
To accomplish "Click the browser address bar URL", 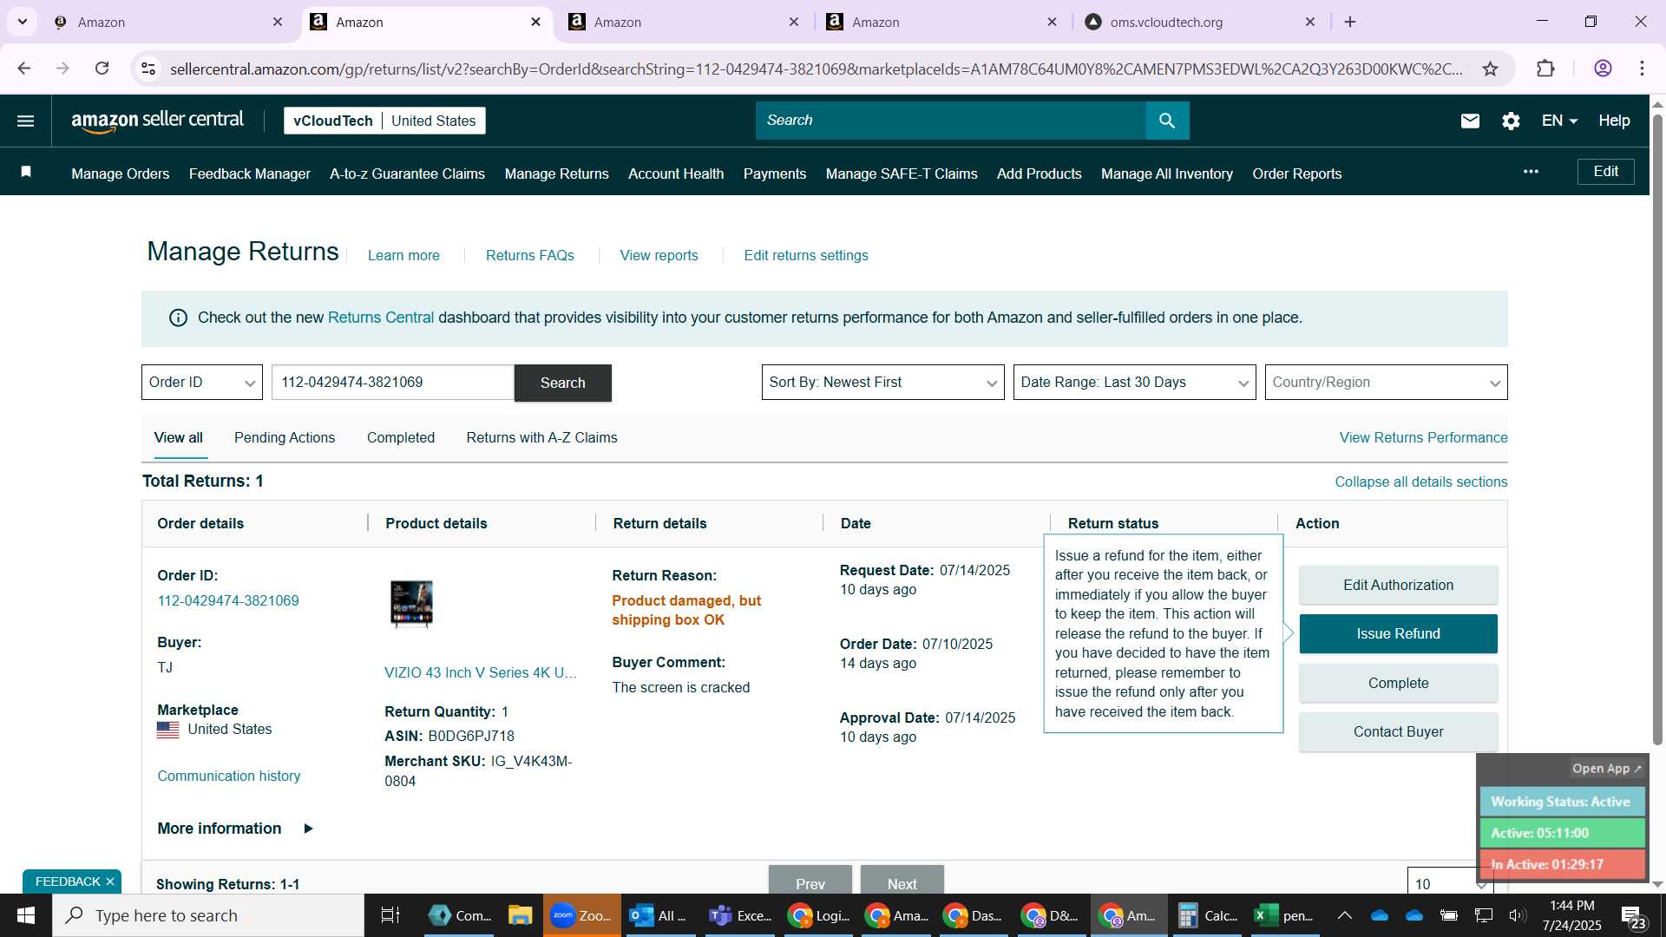I will tap(816, 69).
